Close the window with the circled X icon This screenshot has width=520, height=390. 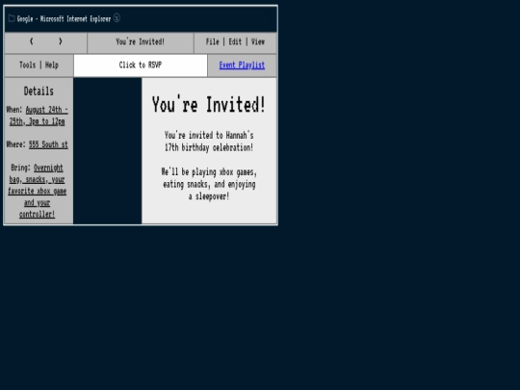pos(117,18)
